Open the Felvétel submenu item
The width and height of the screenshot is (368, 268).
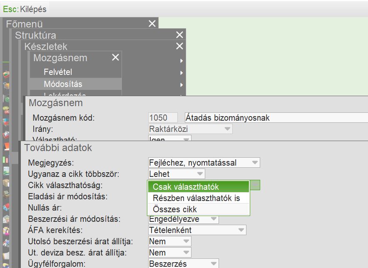pyautogui.click(x=58, y=72)
